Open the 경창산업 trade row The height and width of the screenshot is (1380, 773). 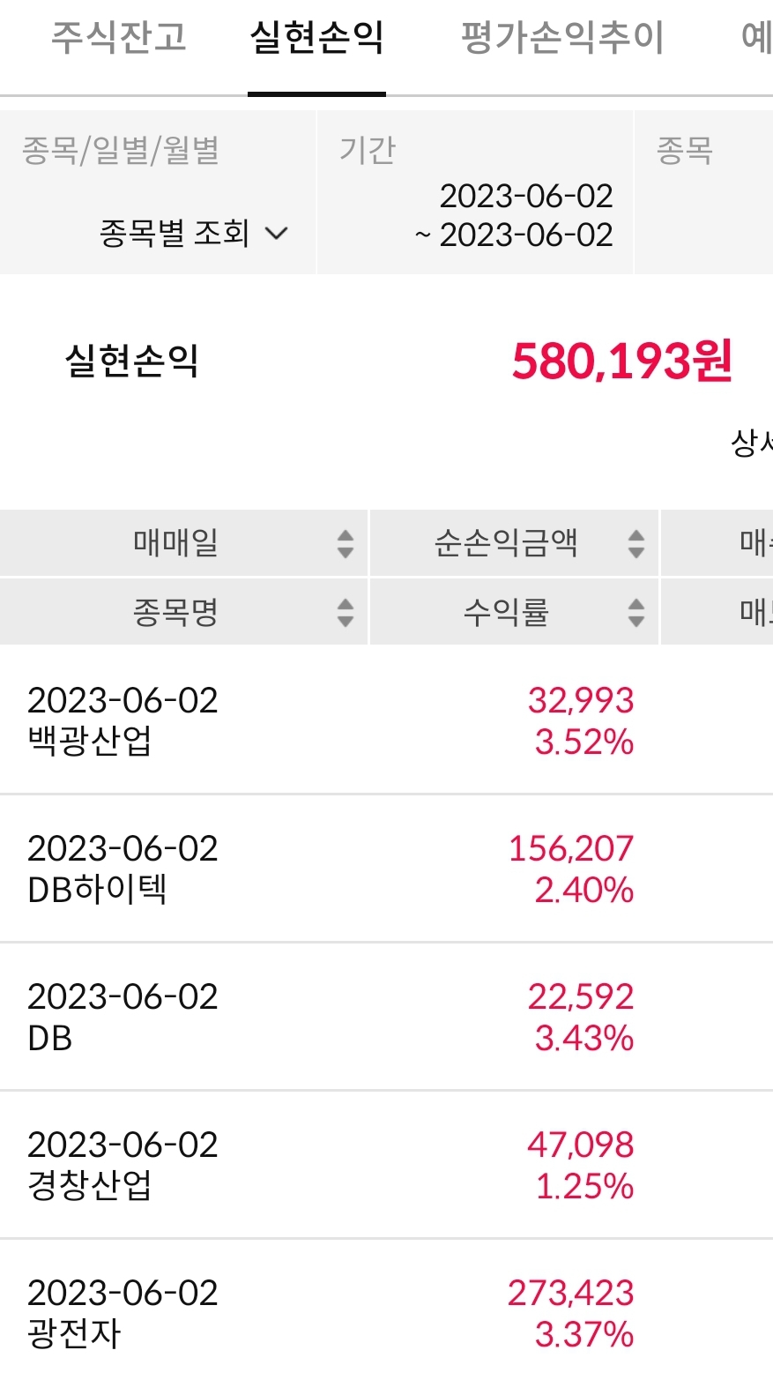coord(386,1165)
